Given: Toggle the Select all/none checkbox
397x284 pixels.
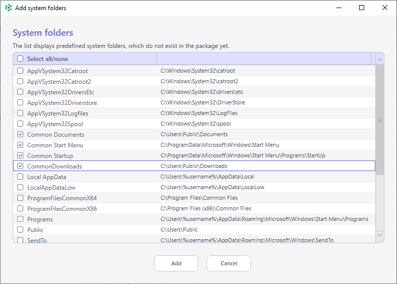Looking at the screenshot, I should click(x=20, y=59).
